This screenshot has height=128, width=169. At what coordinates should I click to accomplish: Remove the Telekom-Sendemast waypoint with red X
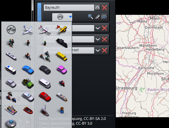[105, 50]
